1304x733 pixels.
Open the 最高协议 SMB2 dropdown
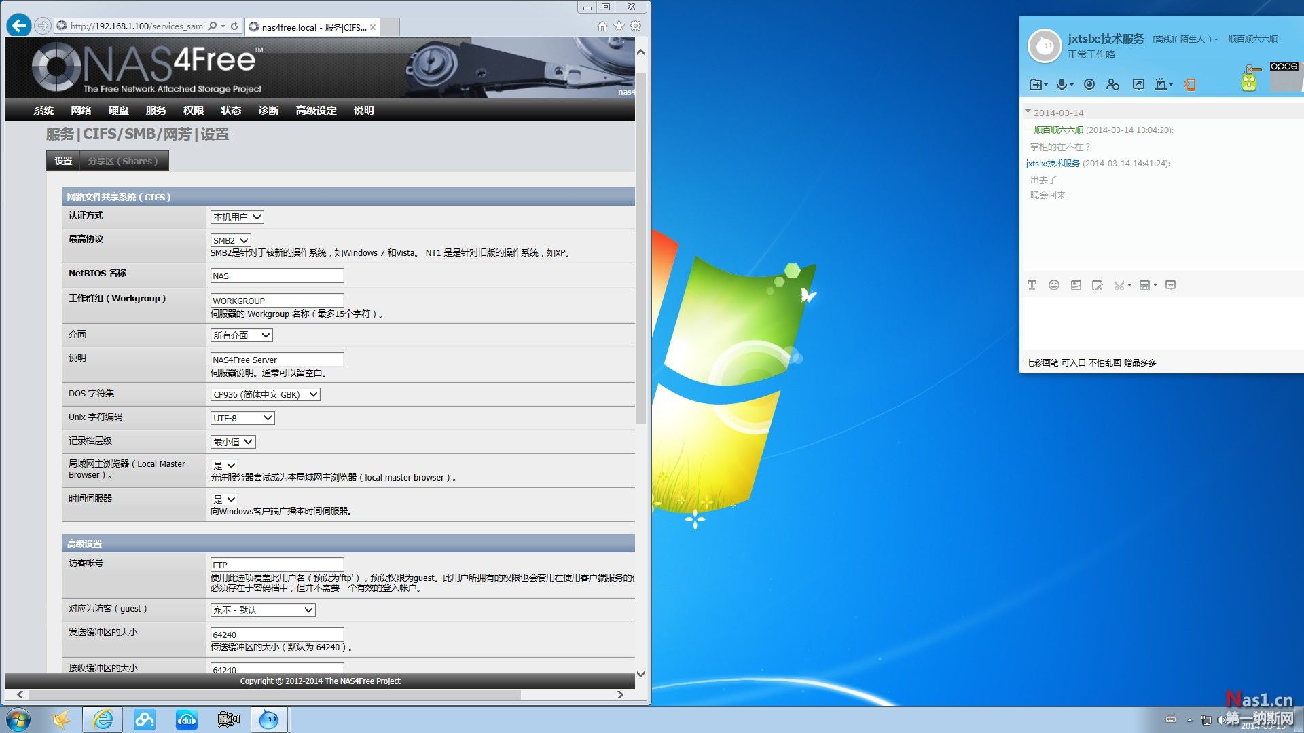(231, 240)
